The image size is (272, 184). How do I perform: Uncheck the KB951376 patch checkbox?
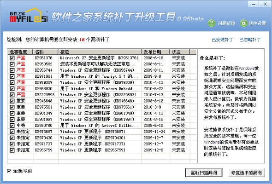[12, 58]
